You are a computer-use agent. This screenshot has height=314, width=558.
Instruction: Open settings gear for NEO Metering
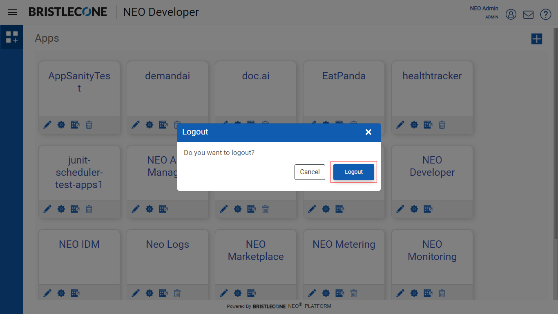(326, 293)
